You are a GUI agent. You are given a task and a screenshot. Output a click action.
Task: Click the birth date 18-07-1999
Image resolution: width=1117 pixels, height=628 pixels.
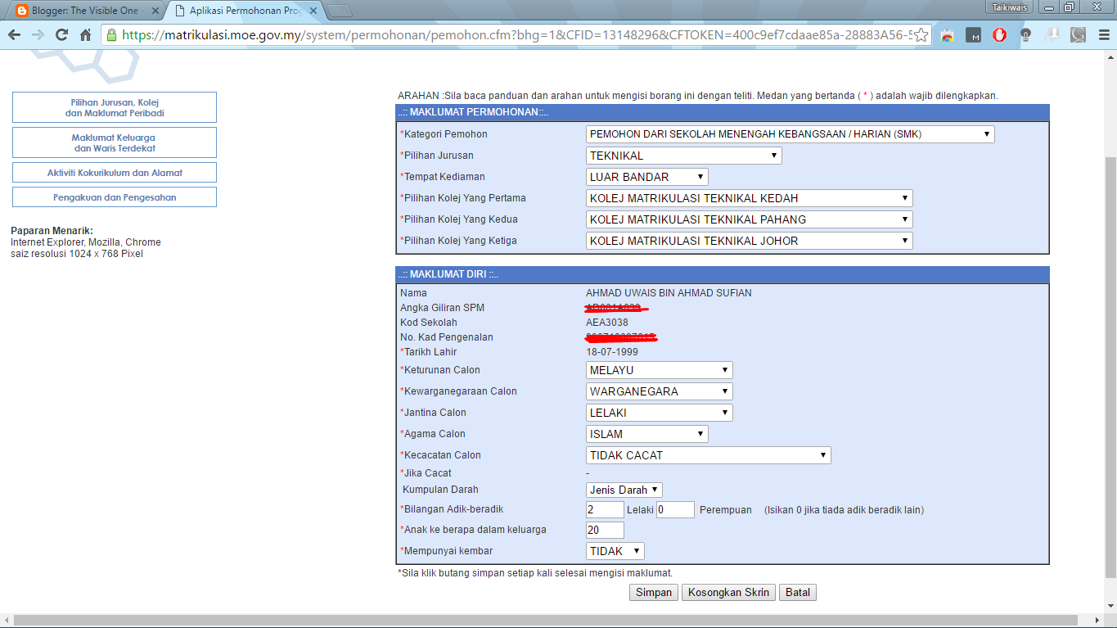(x=612, y=352)
